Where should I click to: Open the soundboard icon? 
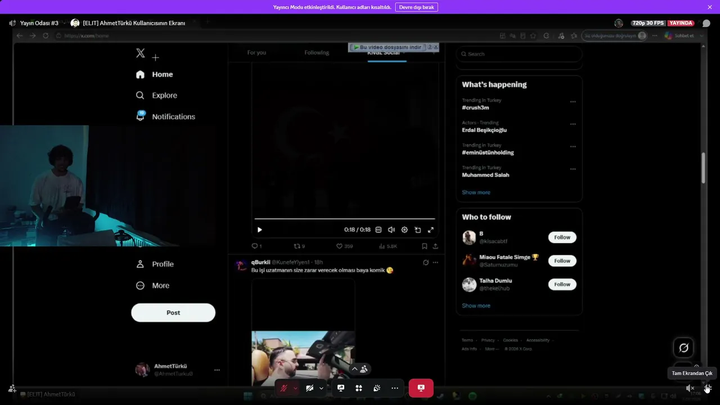[377, 388]
